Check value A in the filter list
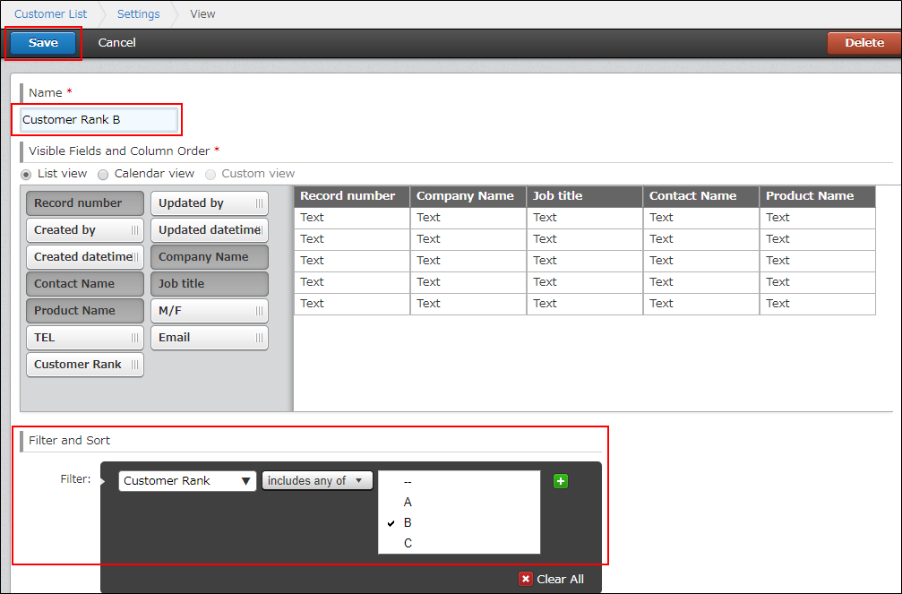 408,502
